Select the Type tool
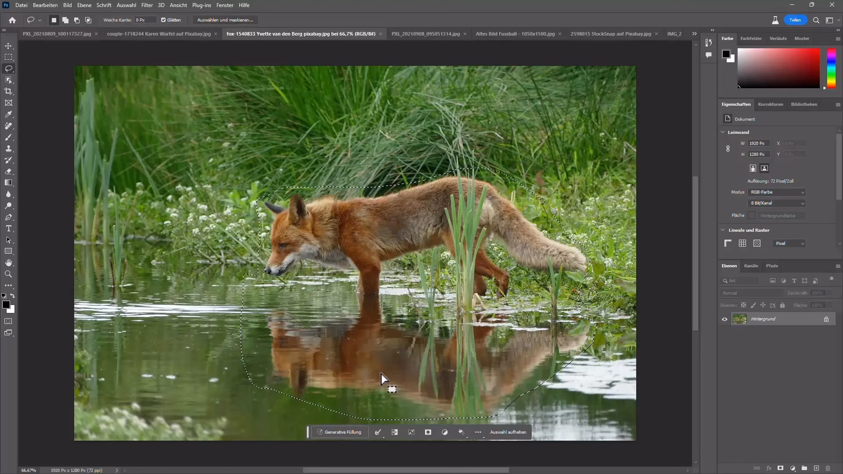The height and width of the screenshot is (474, 843). [x=8, y=228]
